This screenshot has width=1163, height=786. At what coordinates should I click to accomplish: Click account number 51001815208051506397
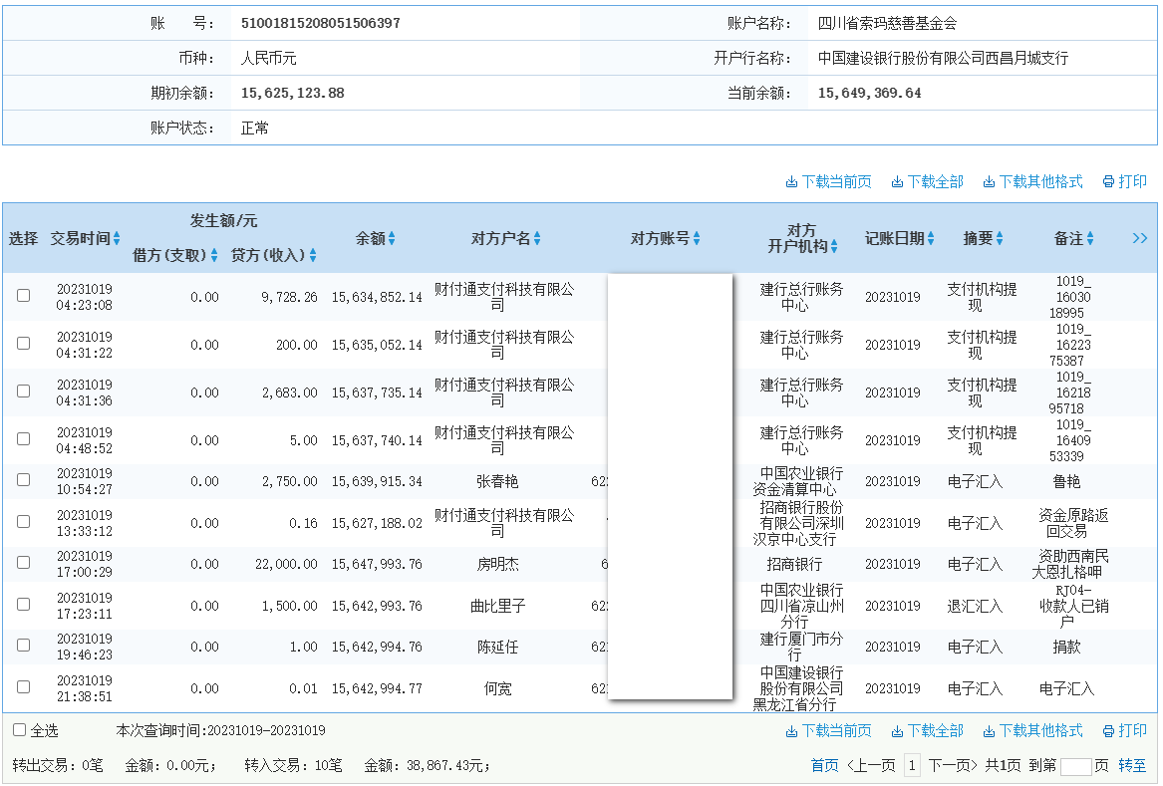tap(321, 23)
